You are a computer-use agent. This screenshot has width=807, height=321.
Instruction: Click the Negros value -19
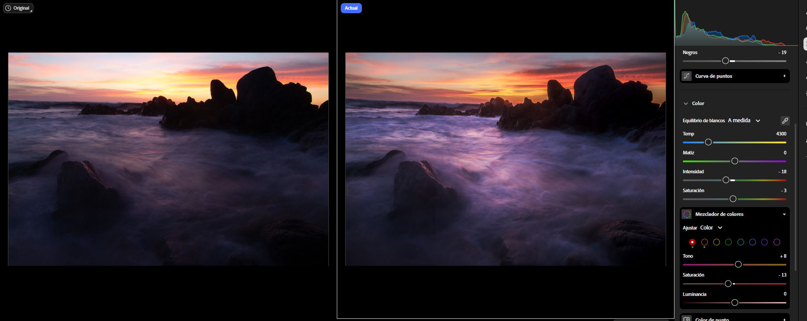(x=782, y=52)
